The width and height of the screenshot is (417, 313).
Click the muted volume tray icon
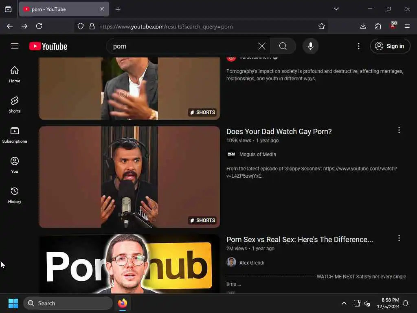click(367, 303)
